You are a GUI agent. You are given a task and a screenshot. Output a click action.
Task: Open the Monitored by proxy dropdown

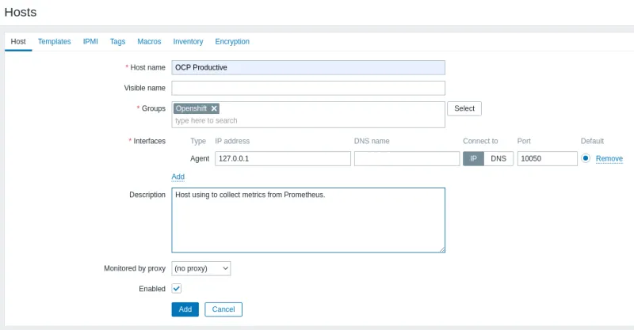201,268
